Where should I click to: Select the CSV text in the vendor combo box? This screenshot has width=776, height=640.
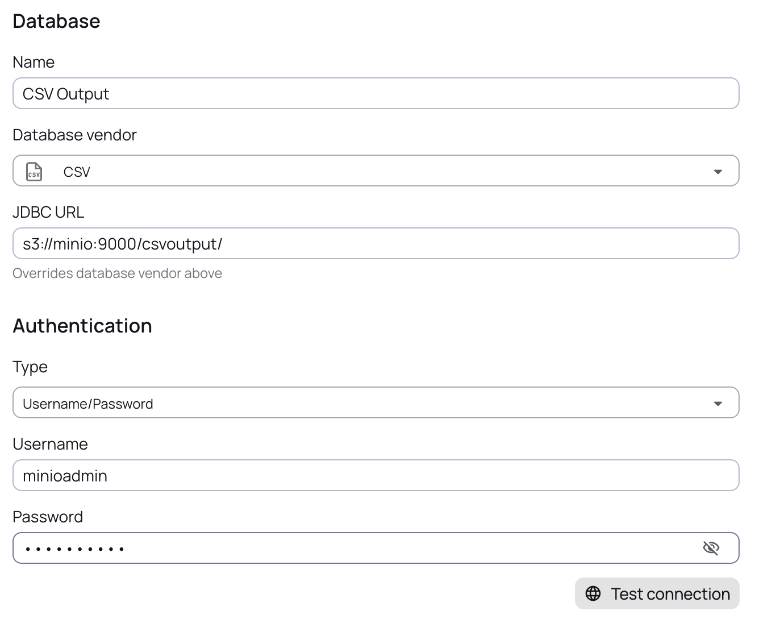click(77, 172)
